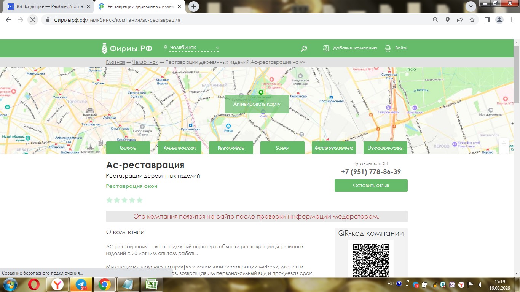Screen dimensions: 520x292
Task: Switch the RU keyboard language indicator
Action: (x=391, y=284)
